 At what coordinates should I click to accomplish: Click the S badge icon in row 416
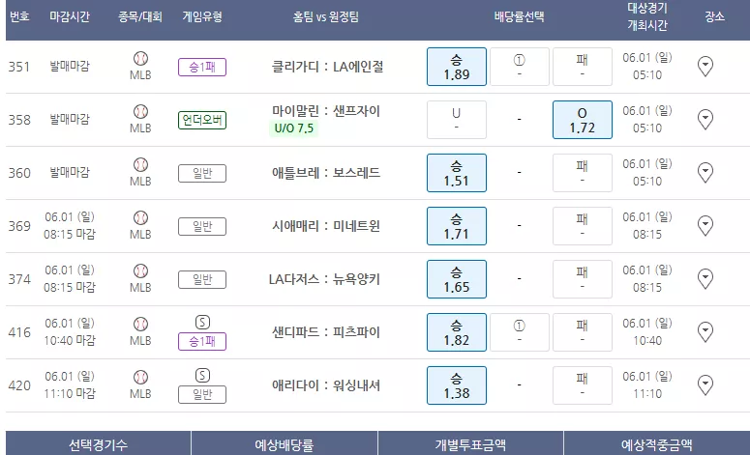pyautogui.click(x=202, y=323)
